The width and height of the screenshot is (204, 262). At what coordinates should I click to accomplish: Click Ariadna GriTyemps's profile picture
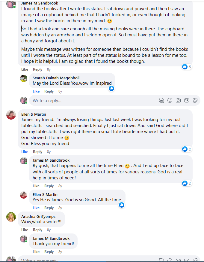pyautogui.click(x=11, y=217)
